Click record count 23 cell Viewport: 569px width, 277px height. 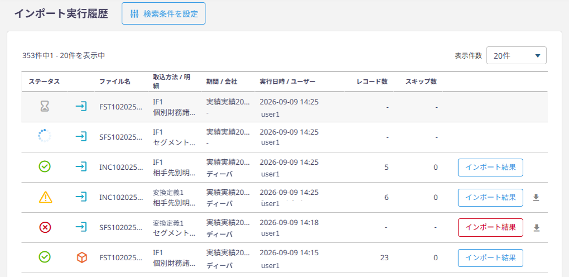click(x=384, y=258)
